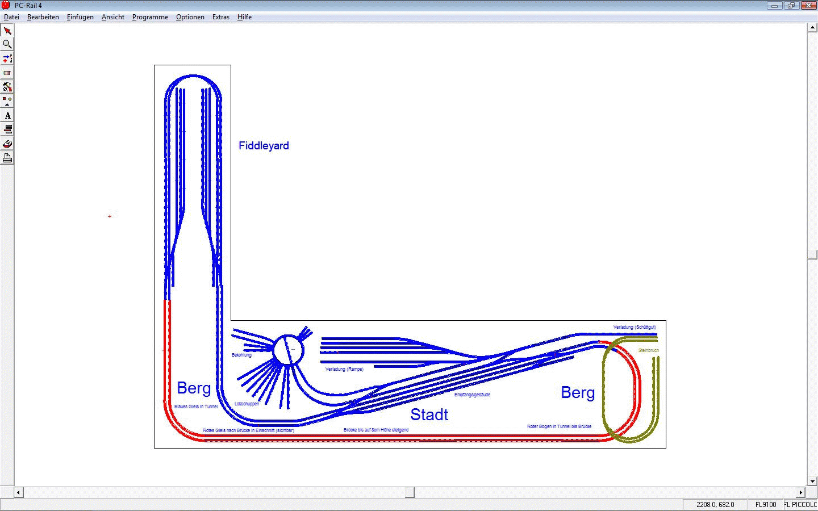Viewport: 818px width, 511px height.
Task: Select the railway track piece tool
Action: click(x=7, y=73)
